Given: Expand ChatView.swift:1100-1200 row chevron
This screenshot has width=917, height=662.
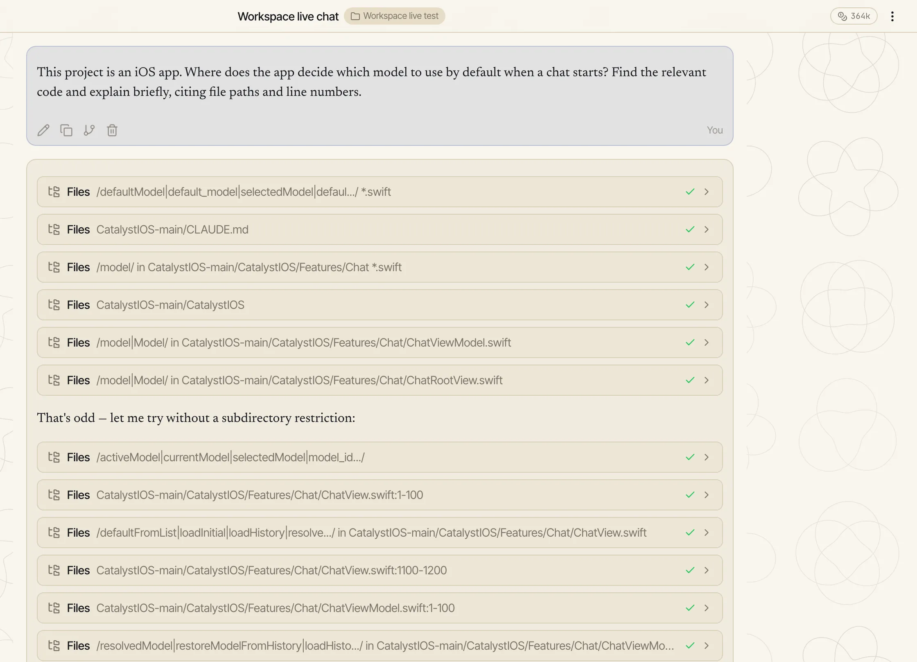Looking at the screenshot, I should [706, 570].
